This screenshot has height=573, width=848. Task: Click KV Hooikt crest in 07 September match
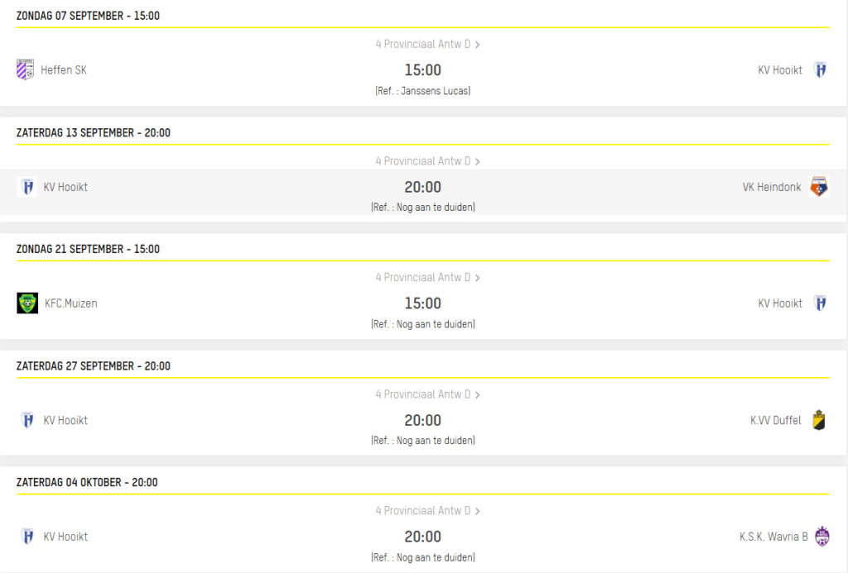click(x=820, y=69)
